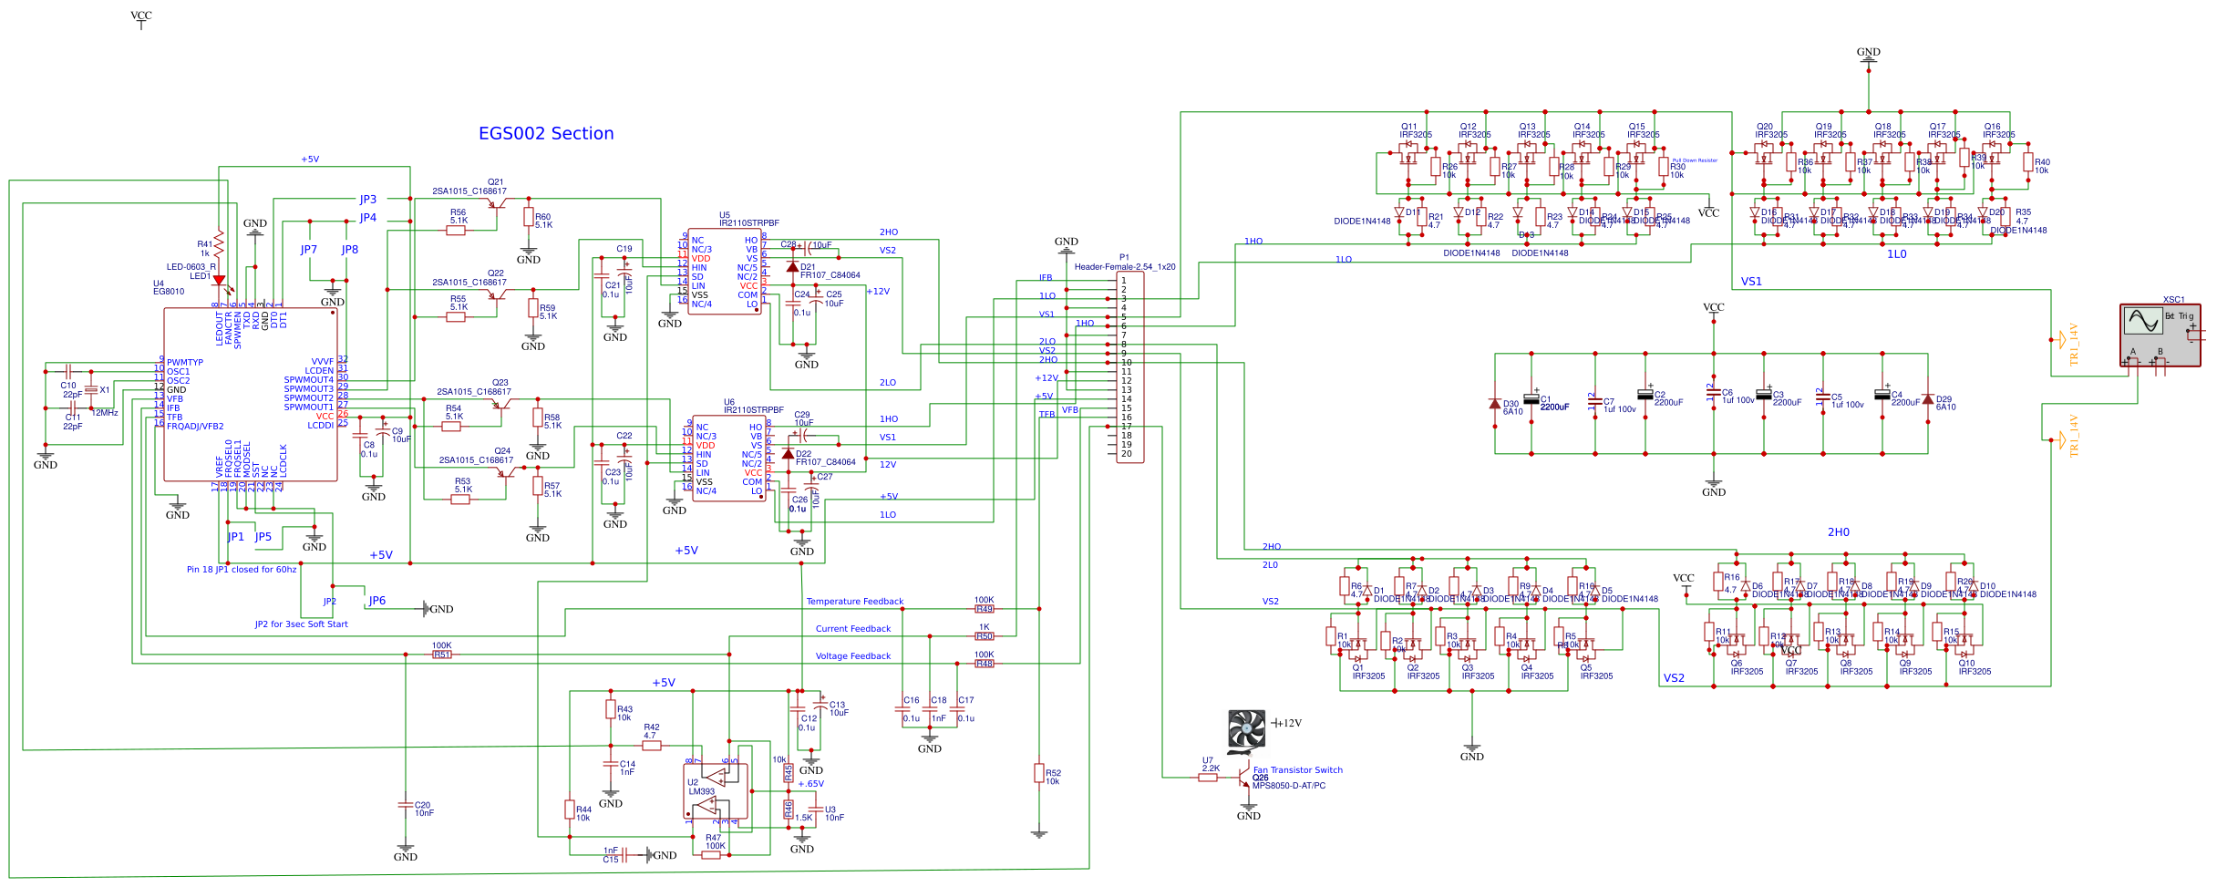Screen dimensions: 2217x887
Task: Select the XSC1 oscilloscope symbol
Action: click(2160, 335)
